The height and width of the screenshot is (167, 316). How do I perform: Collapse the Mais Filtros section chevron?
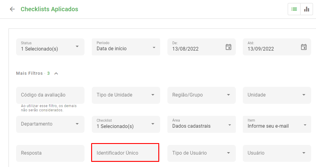click(56, 74)
